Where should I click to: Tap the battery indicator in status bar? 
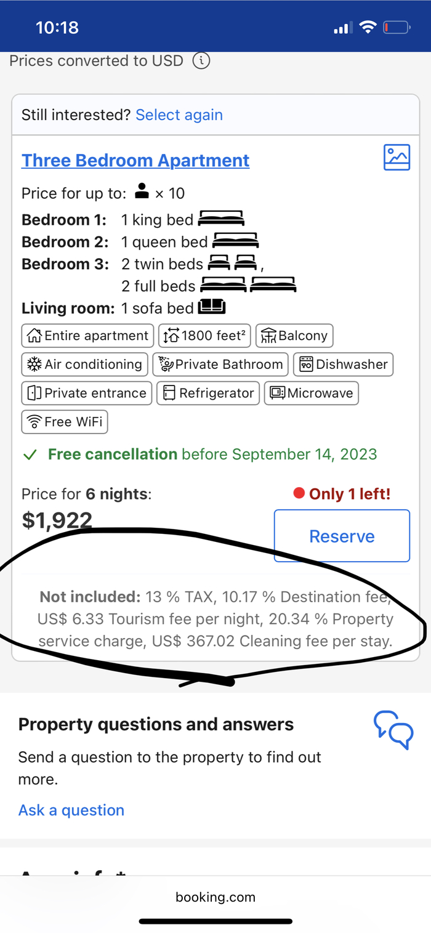coord(396,27)
